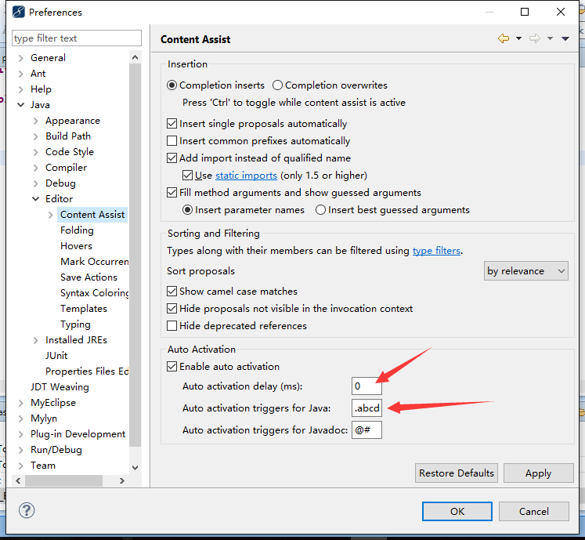
Task: Toggle Insert single proposals automatically
Action: click(172, 124)
